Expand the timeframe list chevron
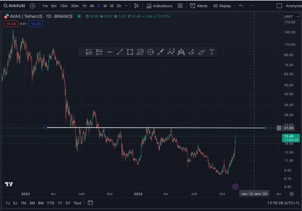Image resolution: width=302 pixels, height=211 pixels. pyautogui.click(x=126, y=6)
